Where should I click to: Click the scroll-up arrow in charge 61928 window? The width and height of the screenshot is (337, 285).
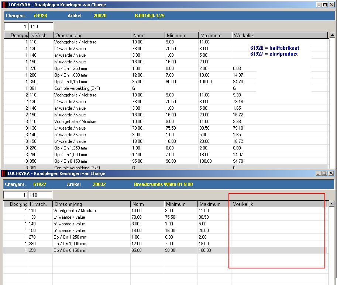tap(332, 35)
